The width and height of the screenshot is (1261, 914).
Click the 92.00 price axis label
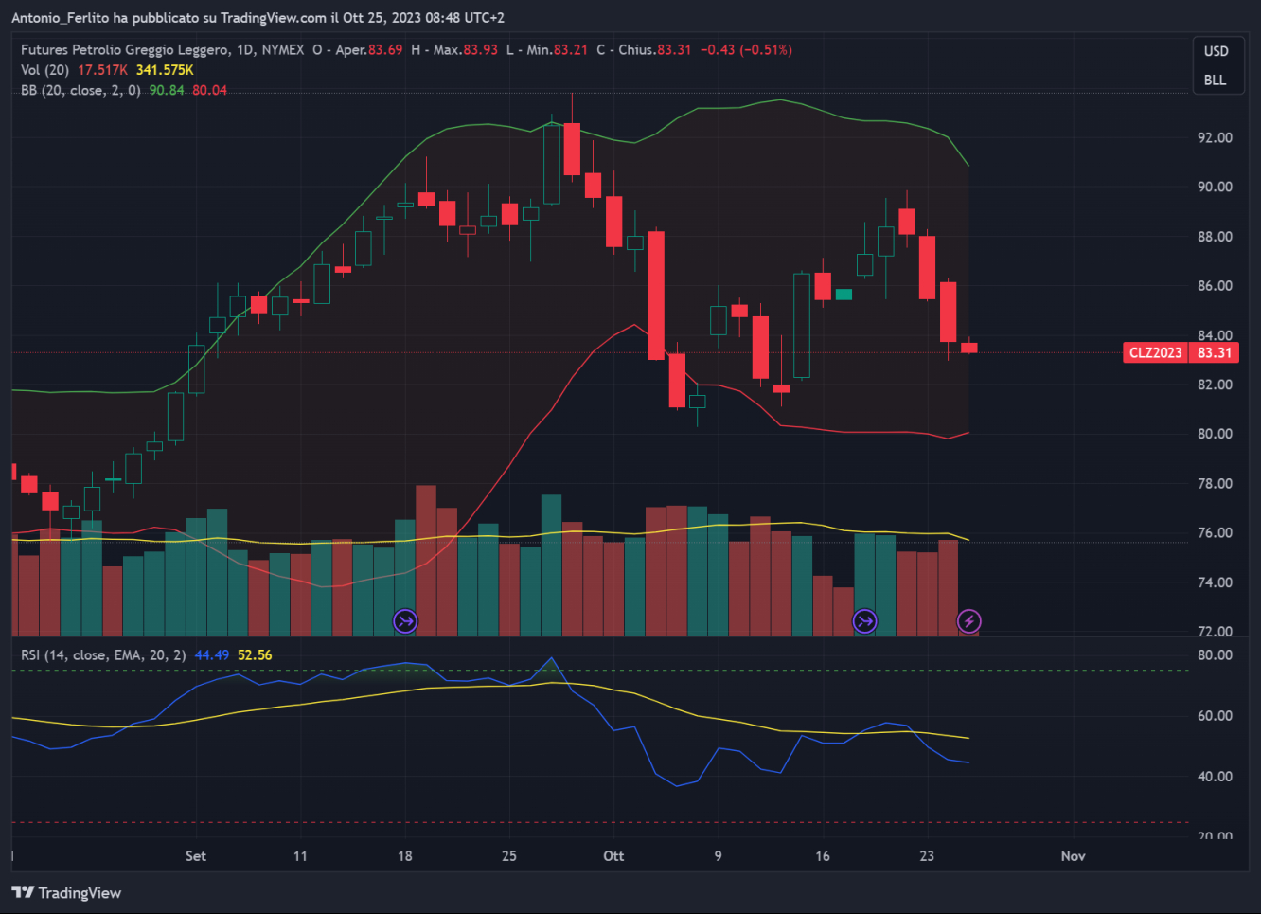(1215, 137)
